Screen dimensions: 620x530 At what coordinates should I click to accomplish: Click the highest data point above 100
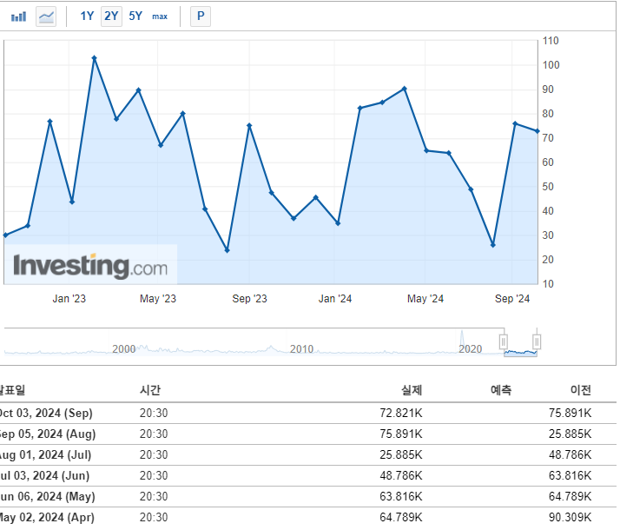click(94, 58)
